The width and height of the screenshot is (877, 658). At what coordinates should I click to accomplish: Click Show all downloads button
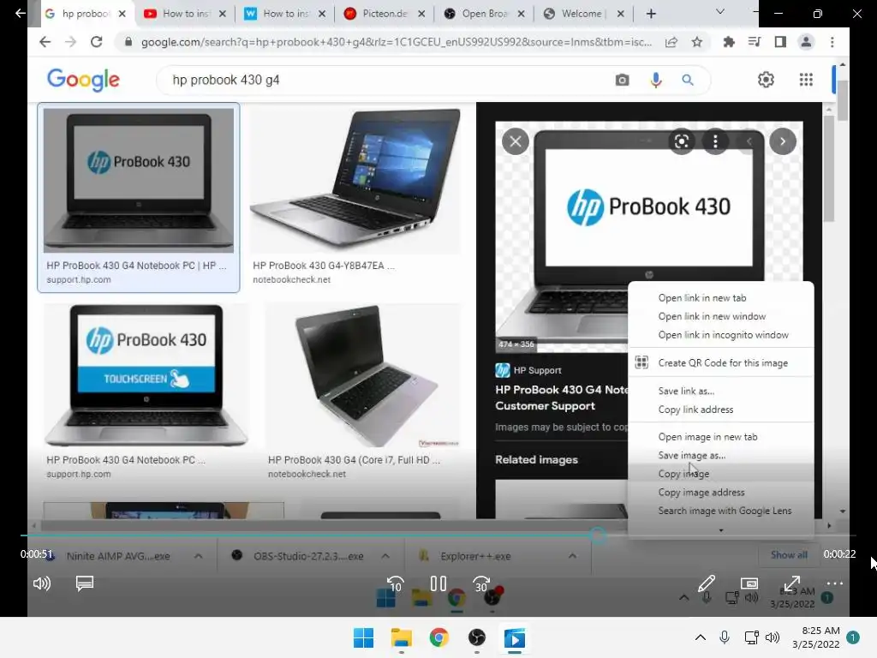click(x=789, y=555)
